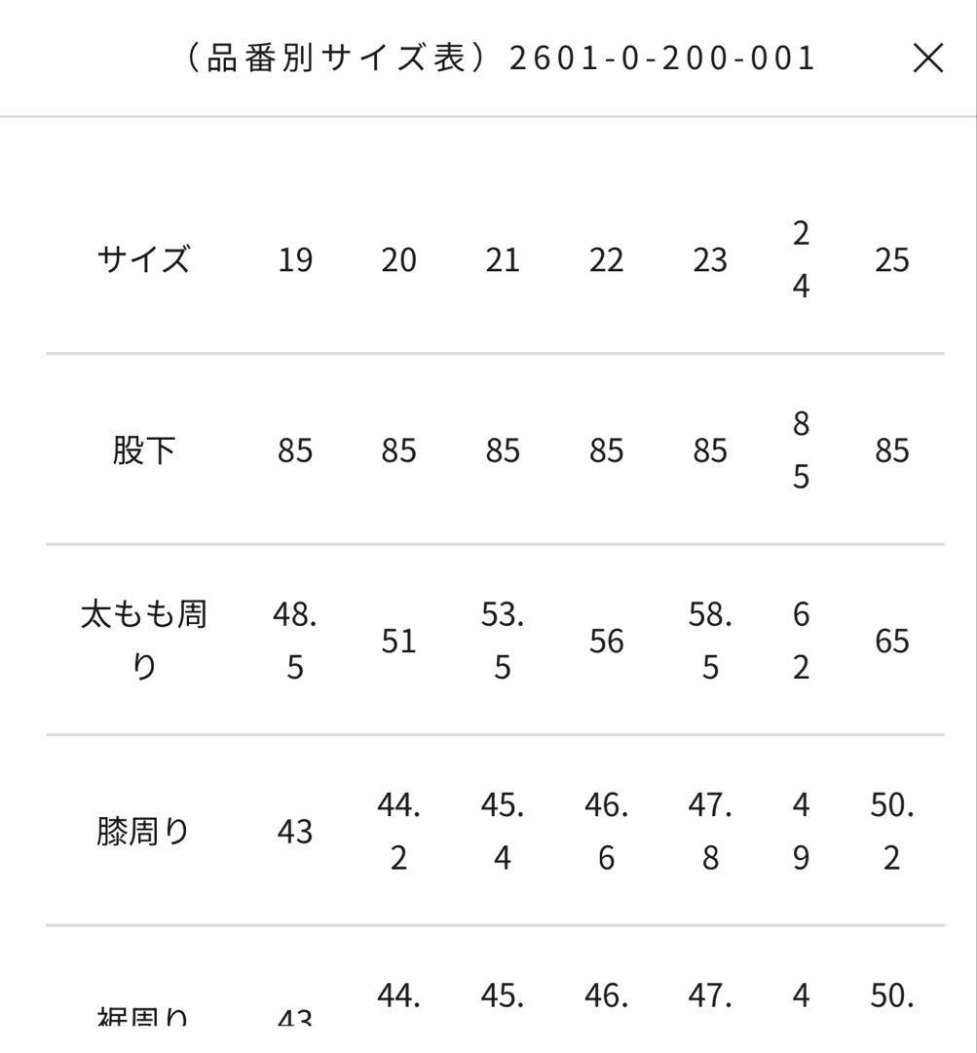Viewport: 977px width, 1053px height.
Task: Click the 85 inseam value under size 22
Action: (x=606, y=450)
